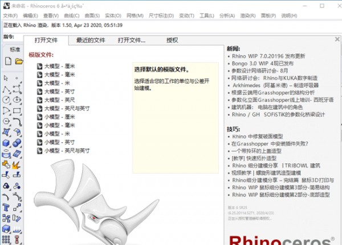The image size is (342, 245).
Task: Open the 文件(F) menu
Action: click(x=10, y=16)
